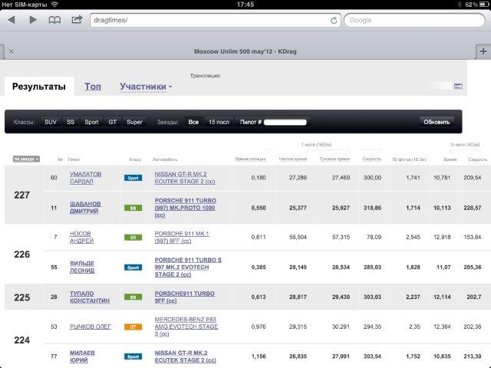Filter by GT class

113,122
